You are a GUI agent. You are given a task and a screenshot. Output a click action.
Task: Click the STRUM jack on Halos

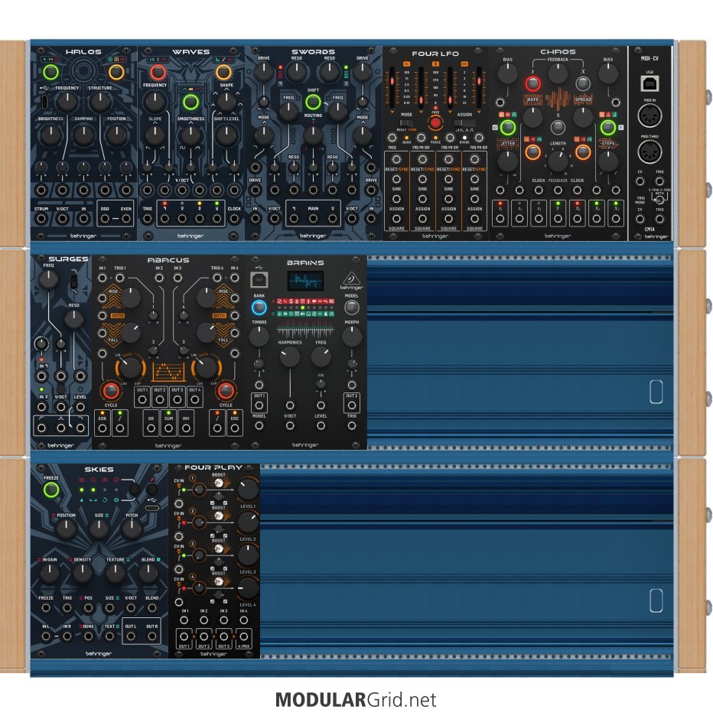[41, 218]
